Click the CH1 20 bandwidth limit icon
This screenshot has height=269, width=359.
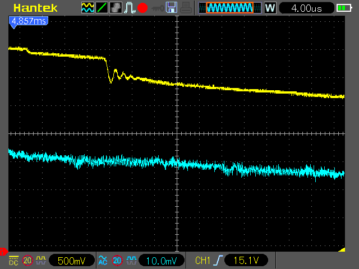coord(27,261)
